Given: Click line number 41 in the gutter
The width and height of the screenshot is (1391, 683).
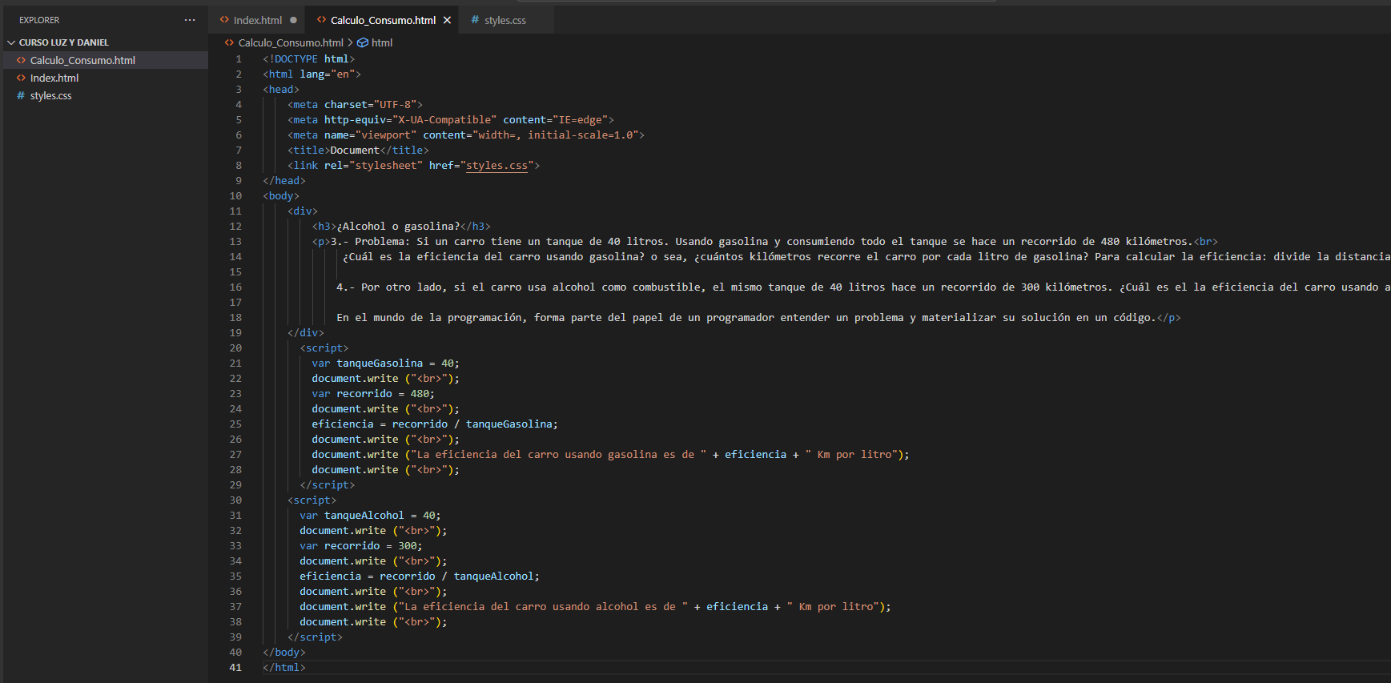Looking at the screenshot, I should tap(235, 668).
